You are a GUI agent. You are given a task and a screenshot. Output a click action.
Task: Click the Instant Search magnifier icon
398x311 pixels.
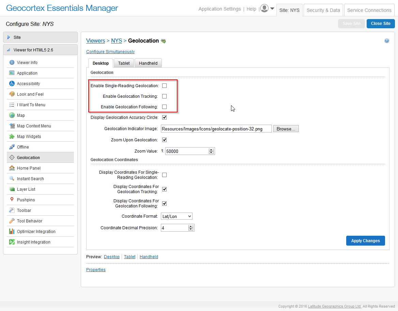tap(12, 178)
